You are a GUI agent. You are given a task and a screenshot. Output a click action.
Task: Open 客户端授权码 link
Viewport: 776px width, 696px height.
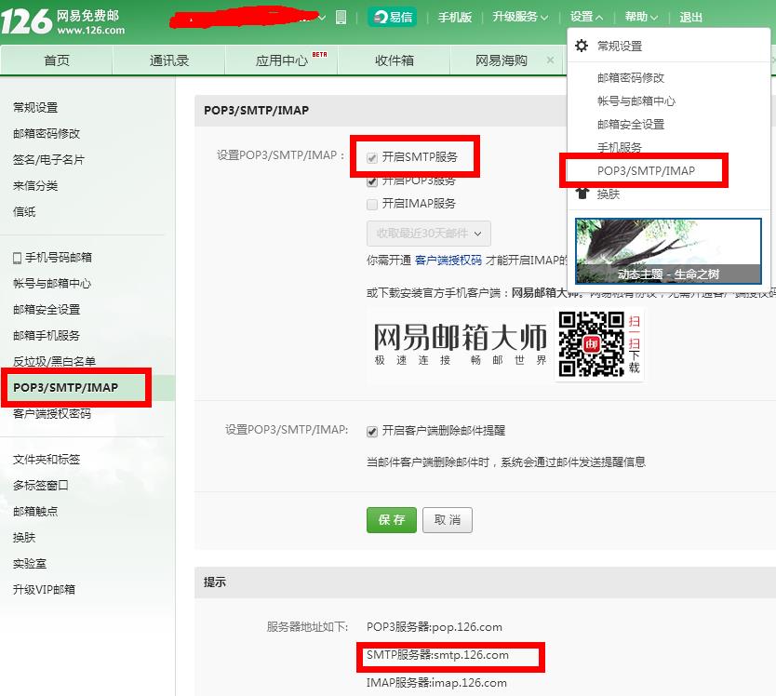tap(448, 260)
